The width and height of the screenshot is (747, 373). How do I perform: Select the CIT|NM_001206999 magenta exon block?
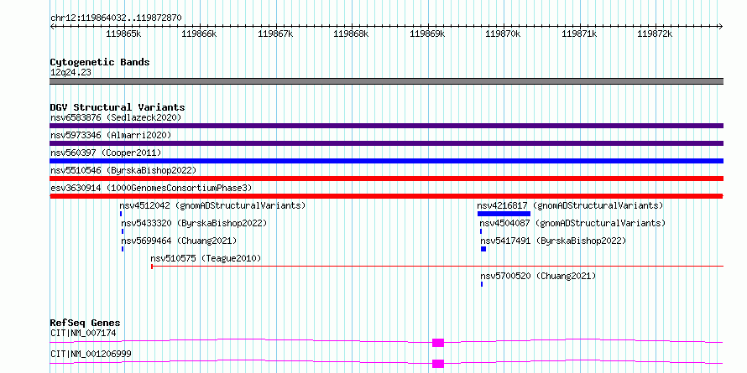coord(438,364)
